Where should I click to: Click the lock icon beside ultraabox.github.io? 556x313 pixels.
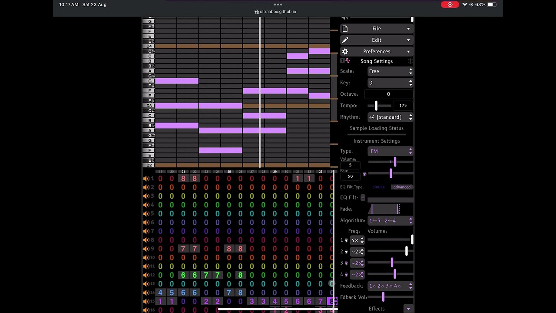click(x=257, y=12)
